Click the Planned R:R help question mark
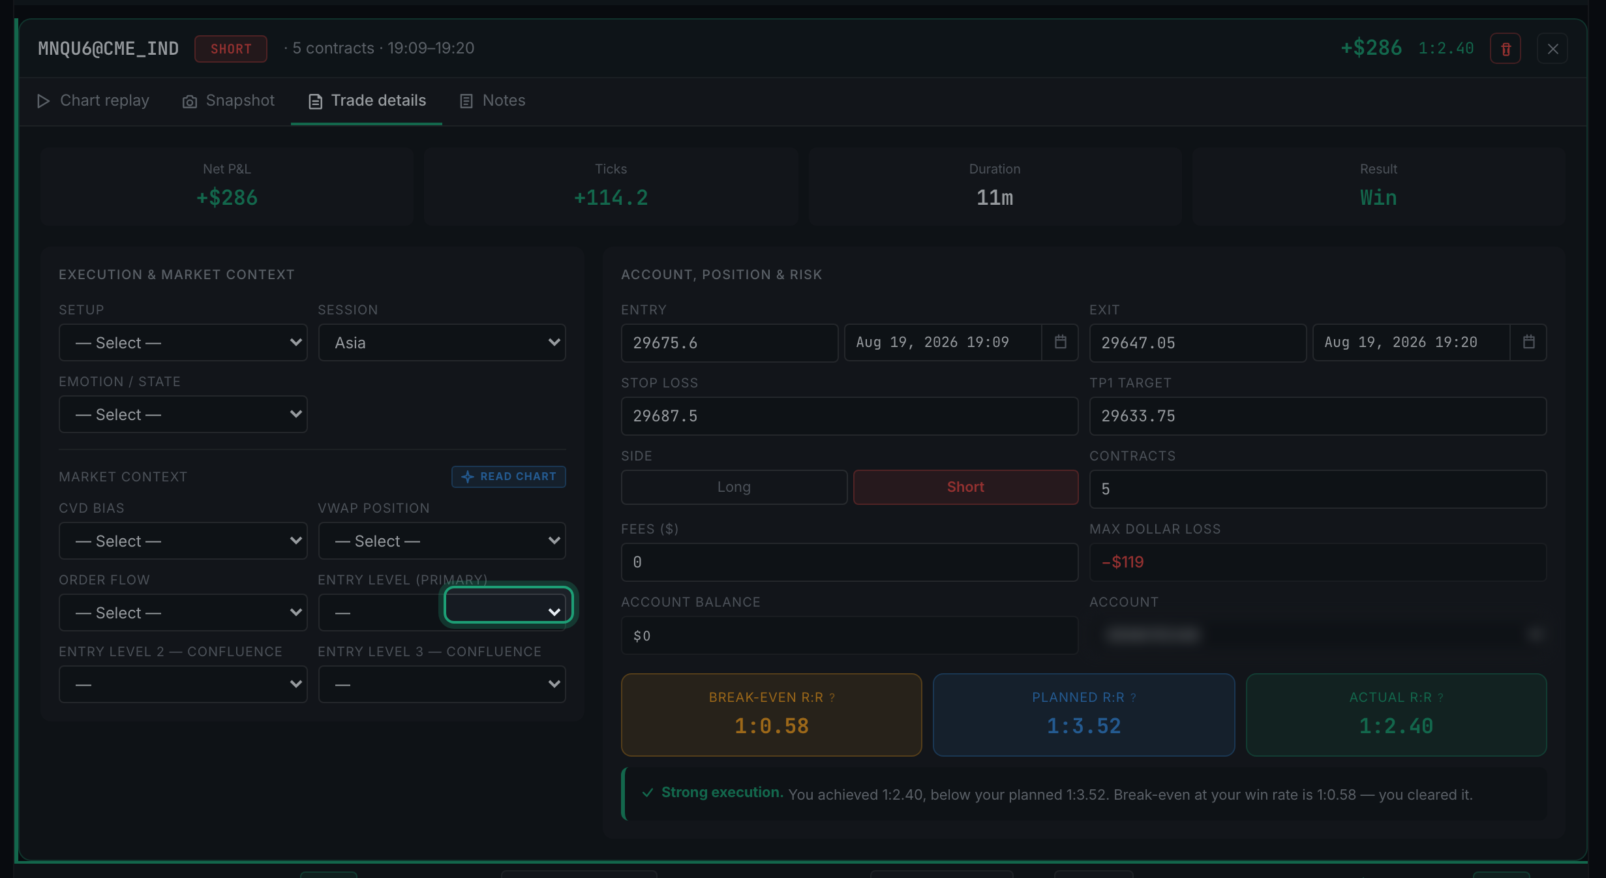Screen dimensions: 1606x878 [x=1134, y=698]
